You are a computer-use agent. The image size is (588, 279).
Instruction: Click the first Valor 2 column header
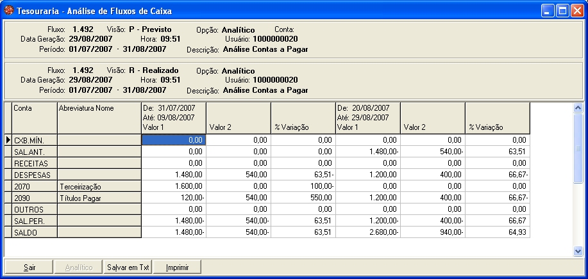pyautogui.click(x=239, y=118)
